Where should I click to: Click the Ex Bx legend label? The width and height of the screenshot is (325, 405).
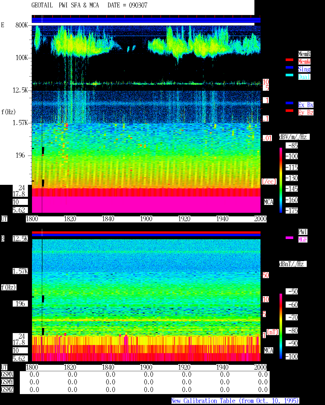click(x=306, y=105)
